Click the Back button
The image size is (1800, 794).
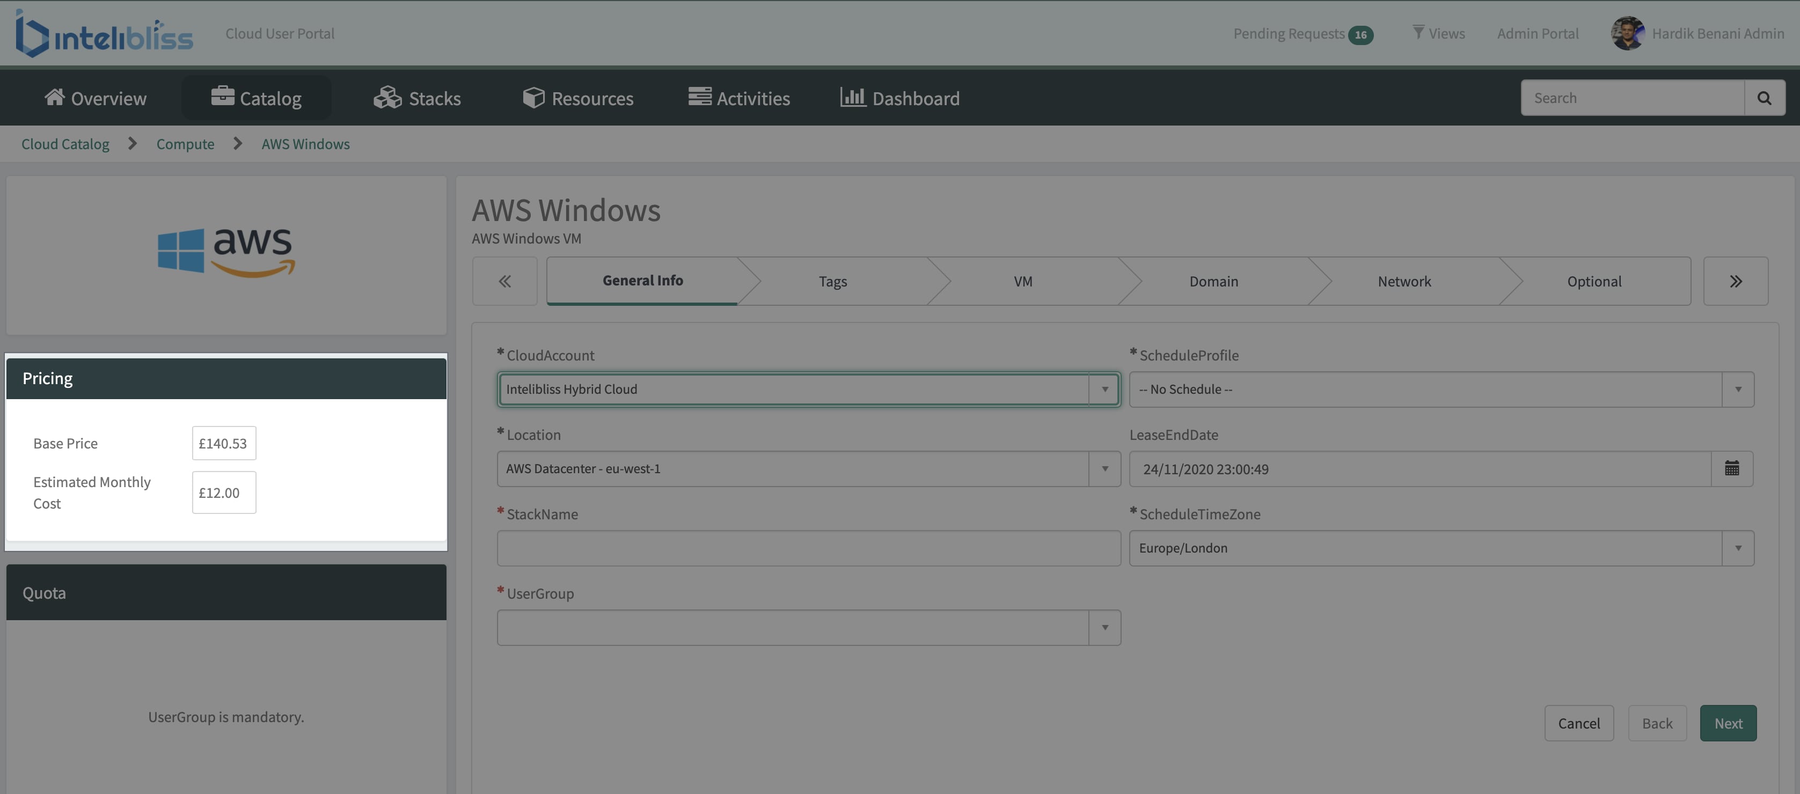click(x=1657, y=723)
